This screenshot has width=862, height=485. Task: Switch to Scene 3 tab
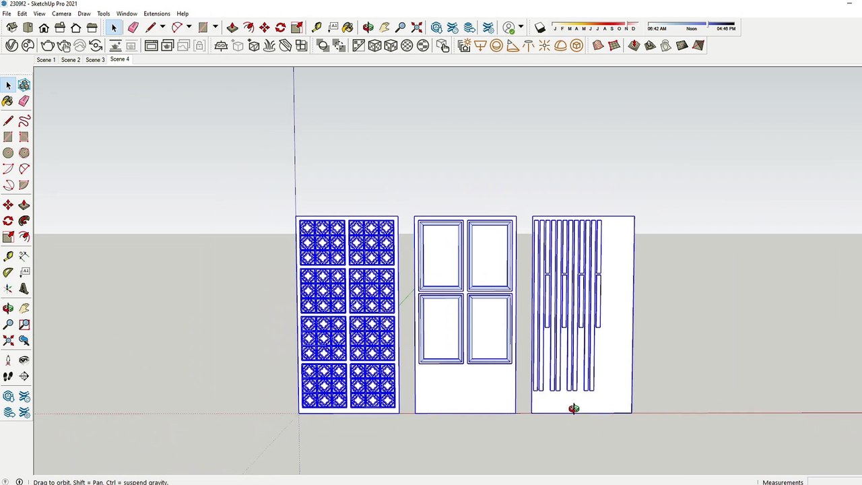[95, 60]
